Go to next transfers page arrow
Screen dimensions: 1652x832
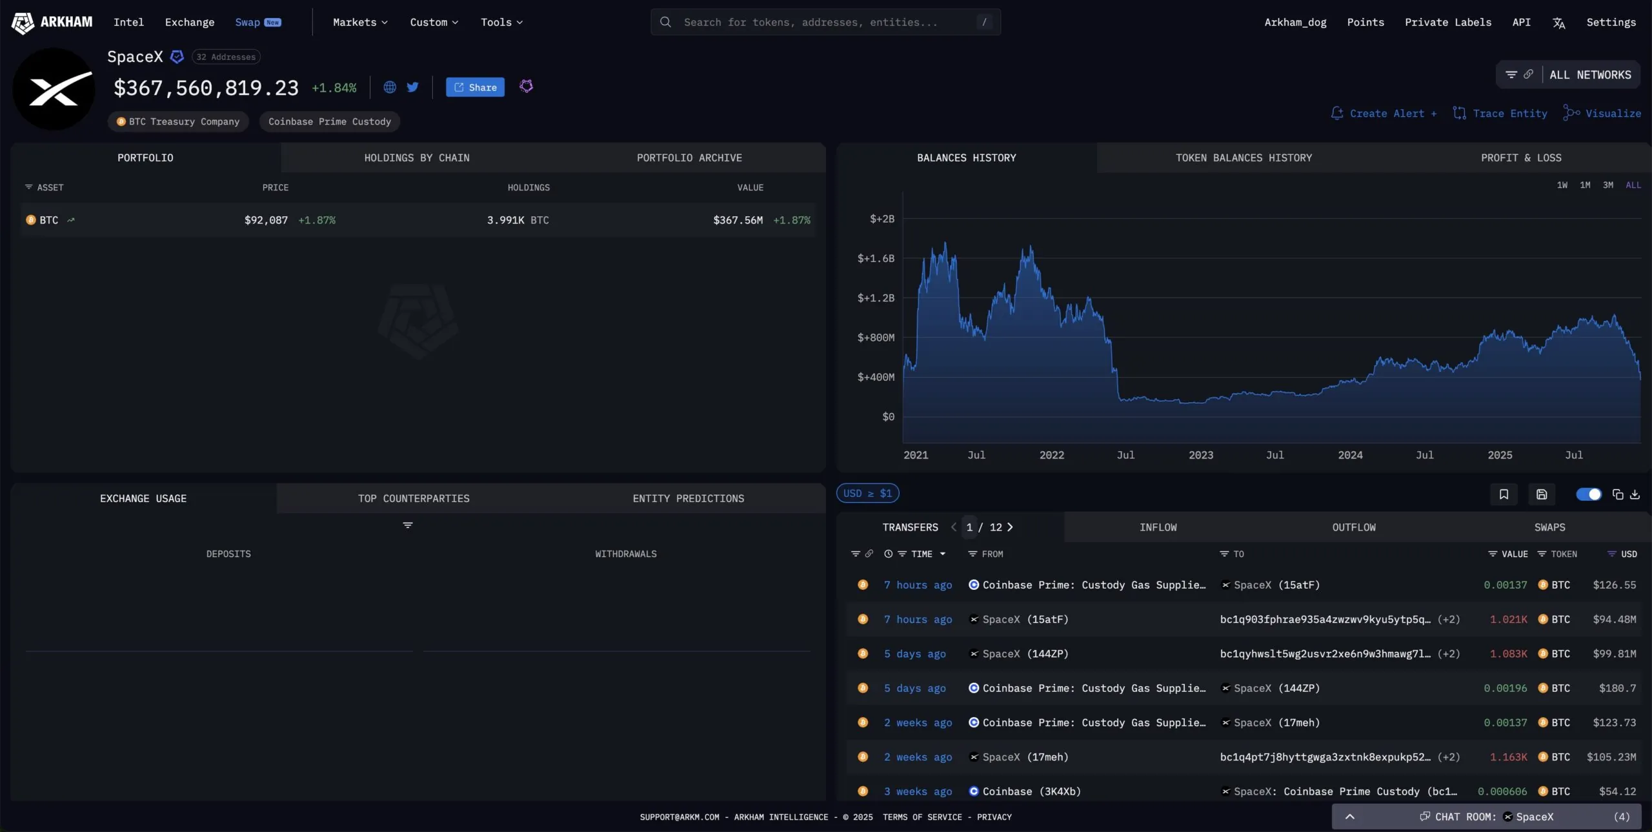(1010, 527)
